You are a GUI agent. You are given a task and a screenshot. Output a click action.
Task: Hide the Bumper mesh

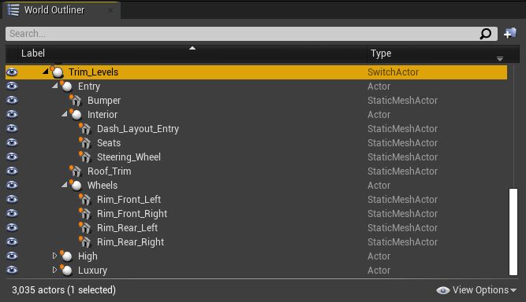(x=12, y=100)
